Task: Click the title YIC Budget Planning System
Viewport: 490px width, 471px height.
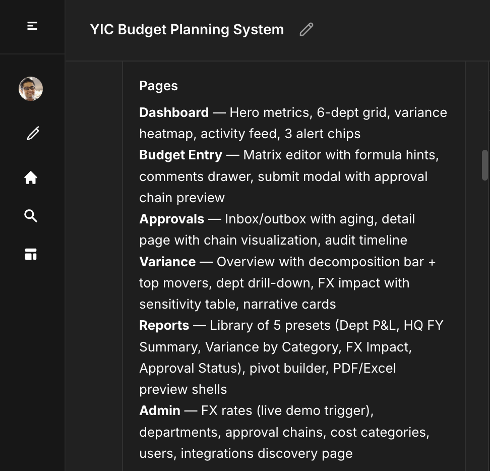Action: [187, 30]
